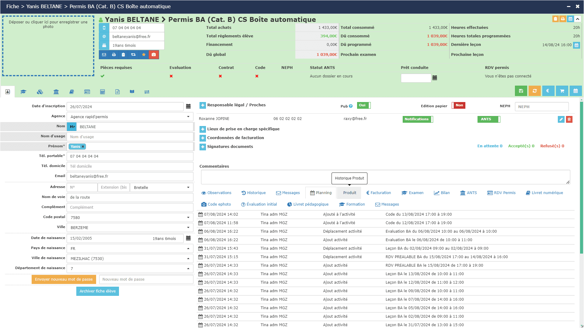Click the blue print icon below age field
The image size is (584, 328).
114,55
